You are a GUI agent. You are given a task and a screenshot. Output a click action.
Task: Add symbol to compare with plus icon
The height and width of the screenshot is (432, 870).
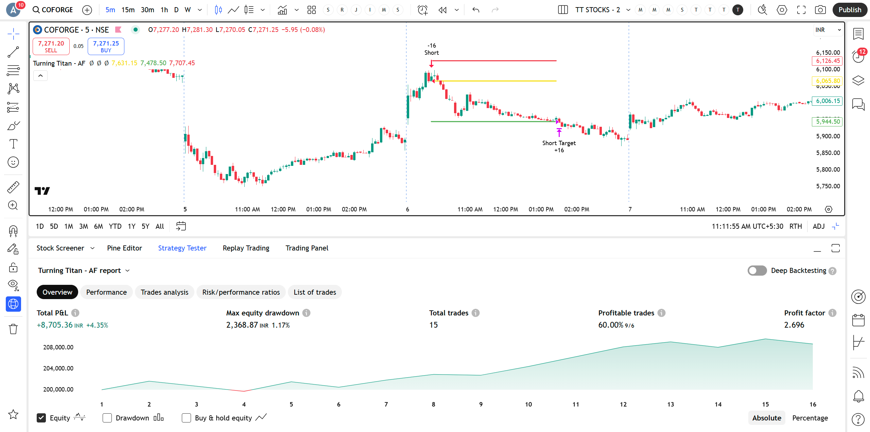pos(87,10)
